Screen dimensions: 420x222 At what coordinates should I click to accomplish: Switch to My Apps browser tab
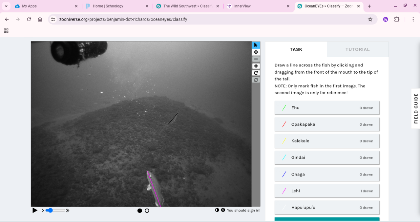click(46, 6)
